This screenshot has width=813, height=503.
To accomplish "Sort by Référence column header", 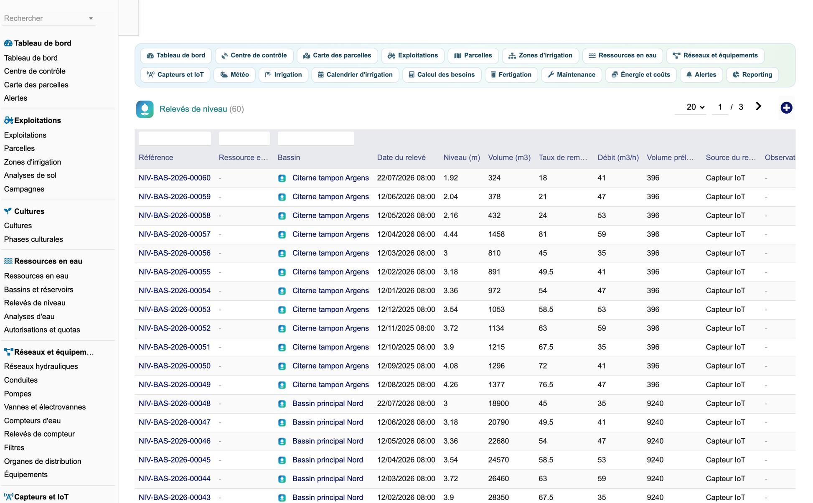I will click(x=156, y=158).
